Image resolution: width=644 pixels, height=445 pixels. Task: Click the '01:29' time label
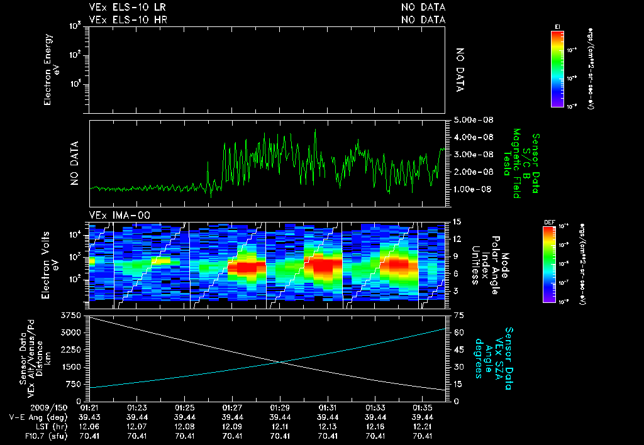click(280, 408)
